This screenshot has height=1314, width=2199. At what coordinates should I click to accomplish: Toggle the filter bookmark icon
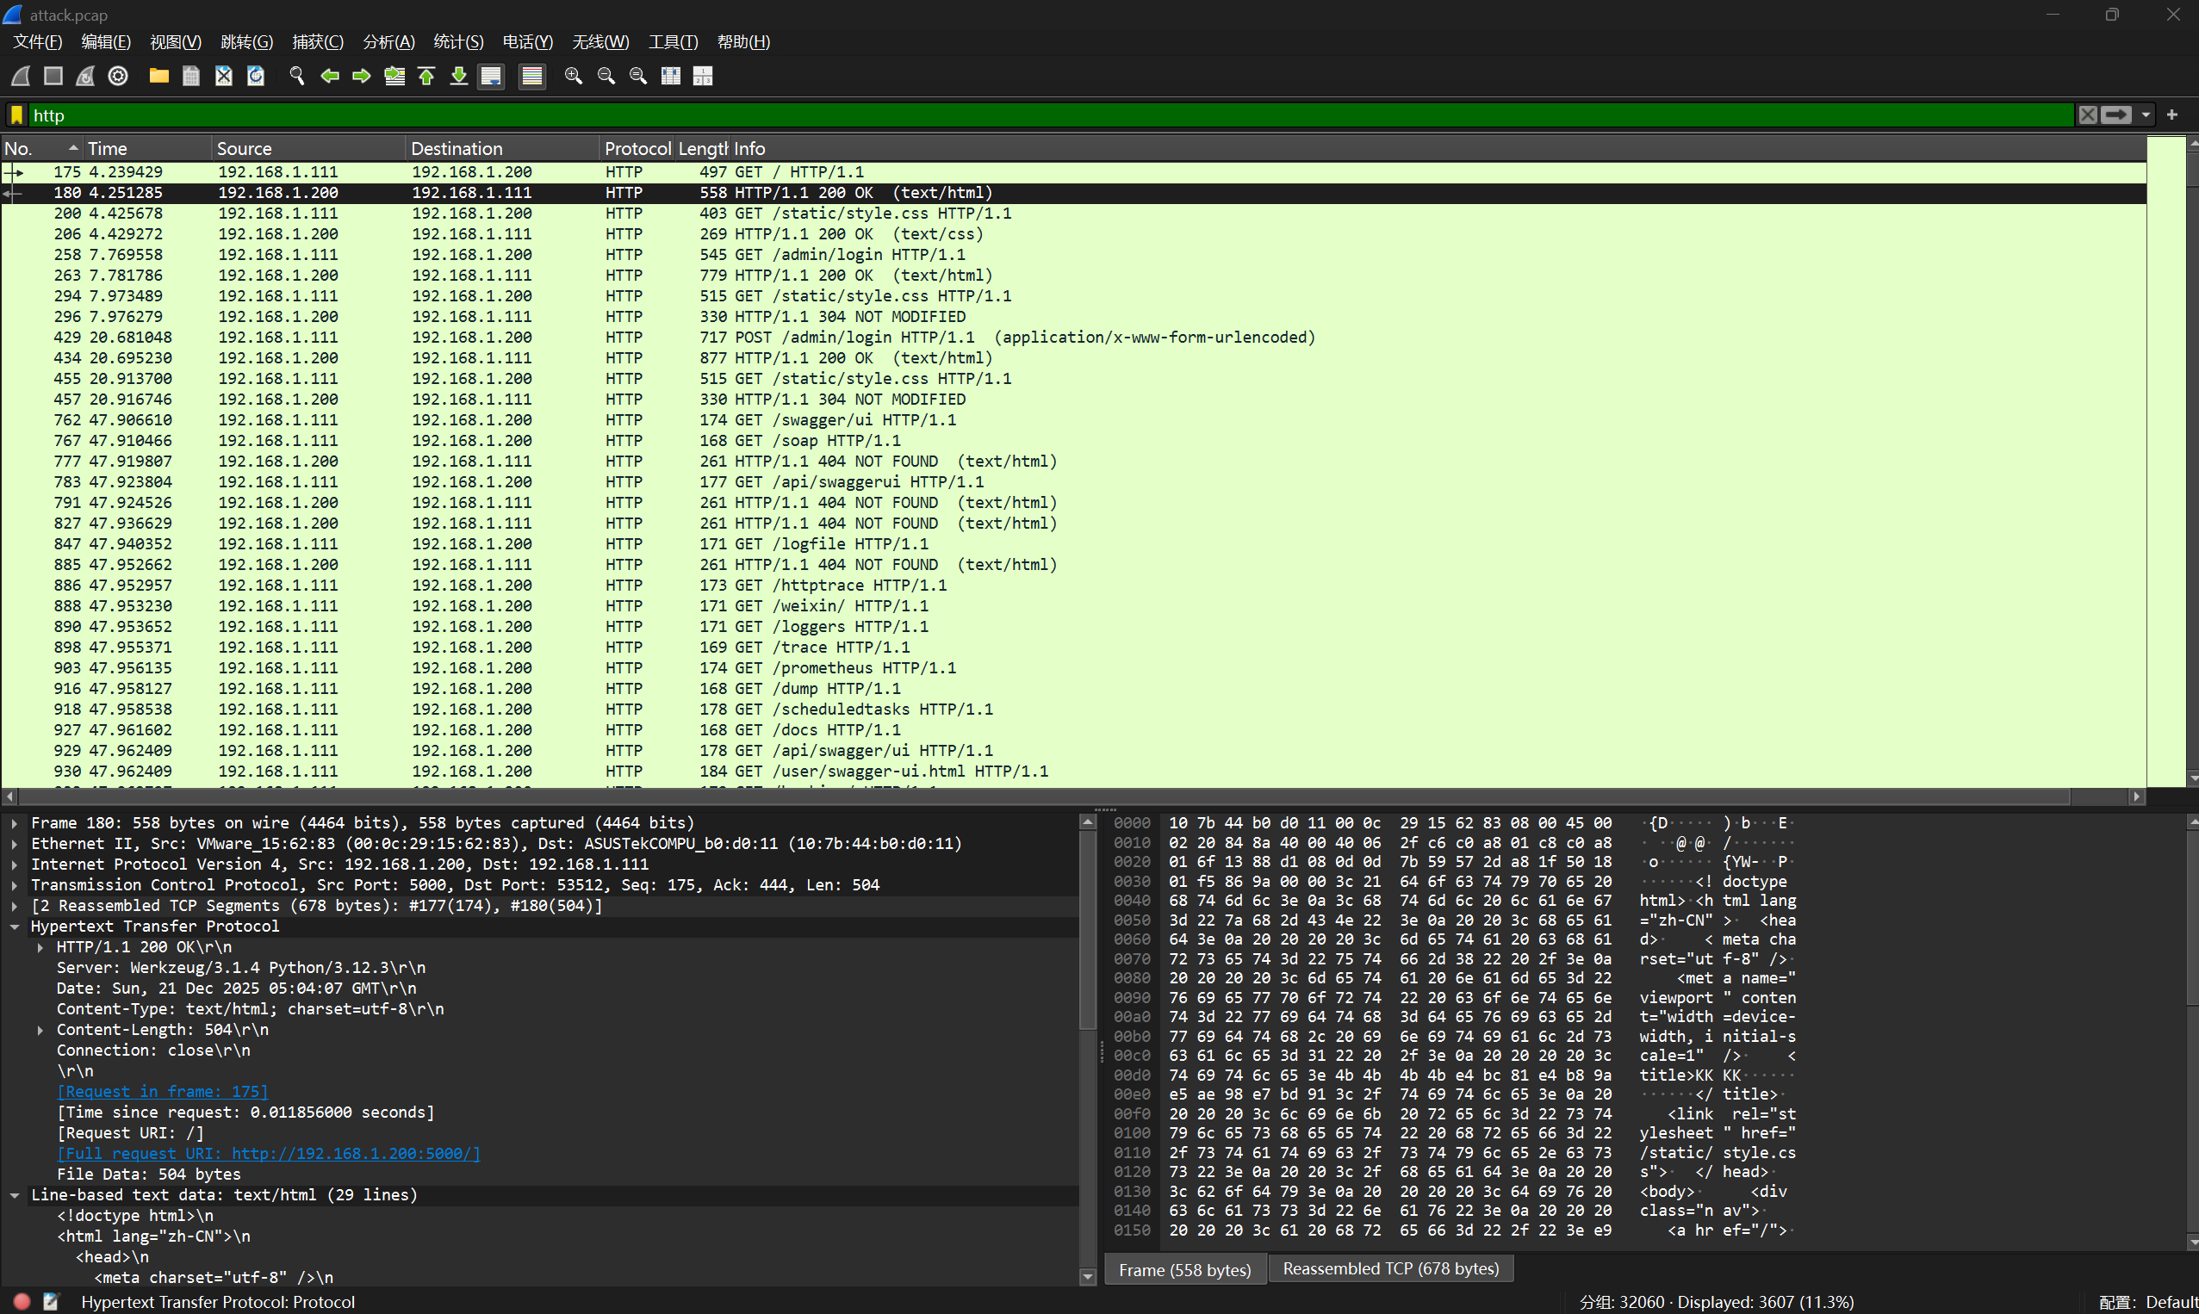pyautogui.click(x=17, y=115)
